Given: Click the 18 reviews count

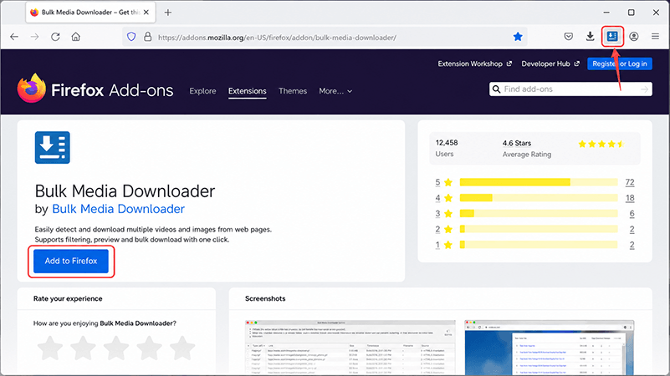Looking at the screenshot, I should (x=629, y=198).
